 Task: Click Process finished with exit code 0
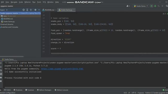coord(23,78)
